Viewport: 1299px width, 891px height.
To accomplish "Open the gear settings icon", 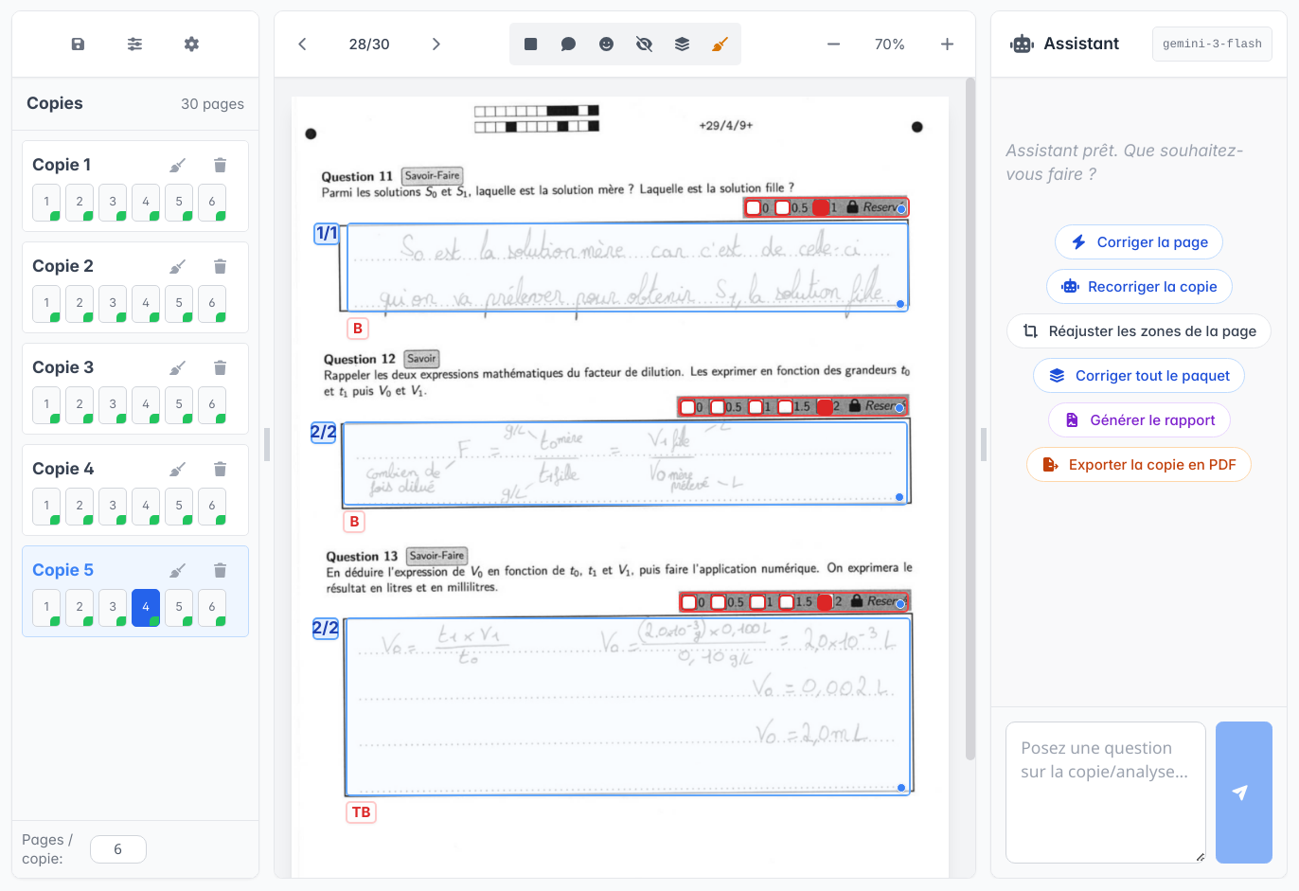I will click(x=191, y=45).
